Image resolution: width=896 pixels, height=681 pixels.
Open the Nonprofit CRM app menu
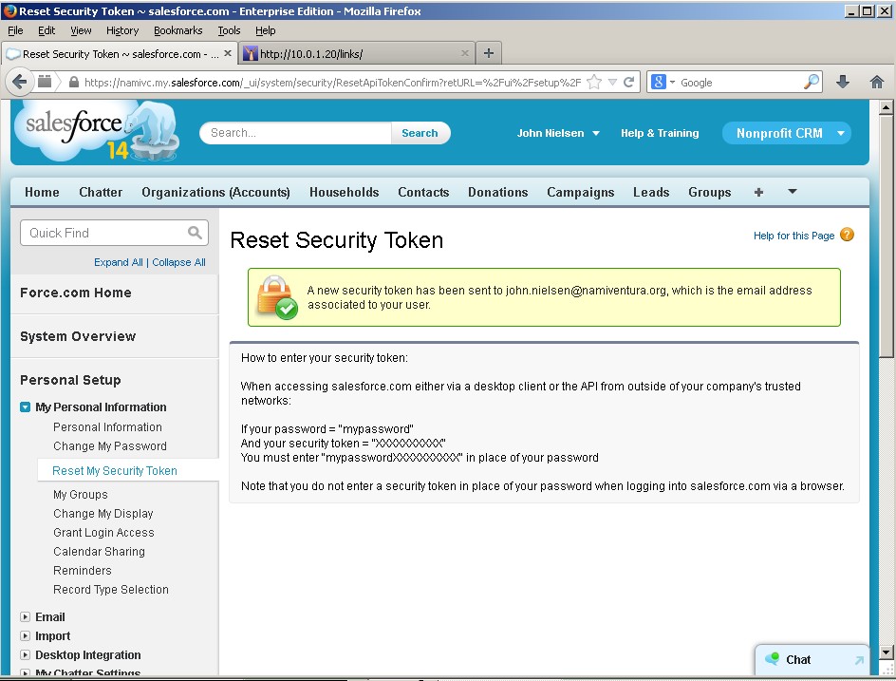coord(786,133)
